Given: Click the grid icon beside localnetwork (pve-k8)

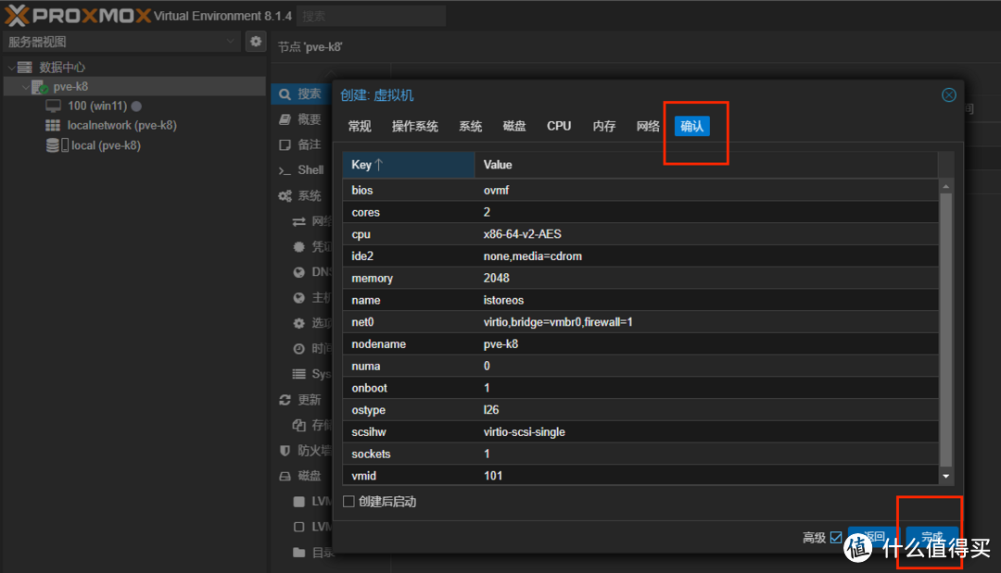Looking at the screenshot, I should point(53,126).
